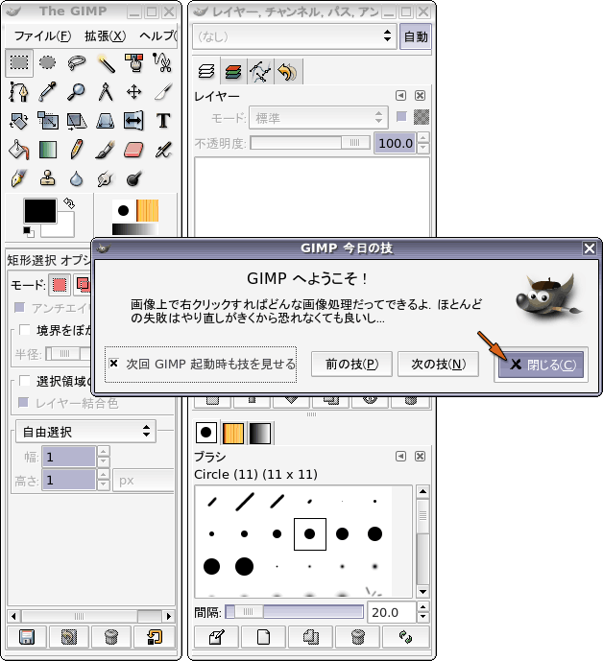This screenshot has height=661, width=603.
Task: Click the 閉じる(C) button
Action: [x=541, y=365]
